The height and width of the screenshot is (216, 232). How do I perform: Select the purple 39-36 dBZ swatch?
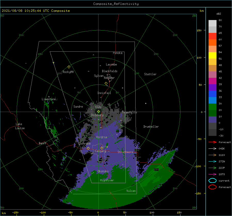click(x=212, y=88)
